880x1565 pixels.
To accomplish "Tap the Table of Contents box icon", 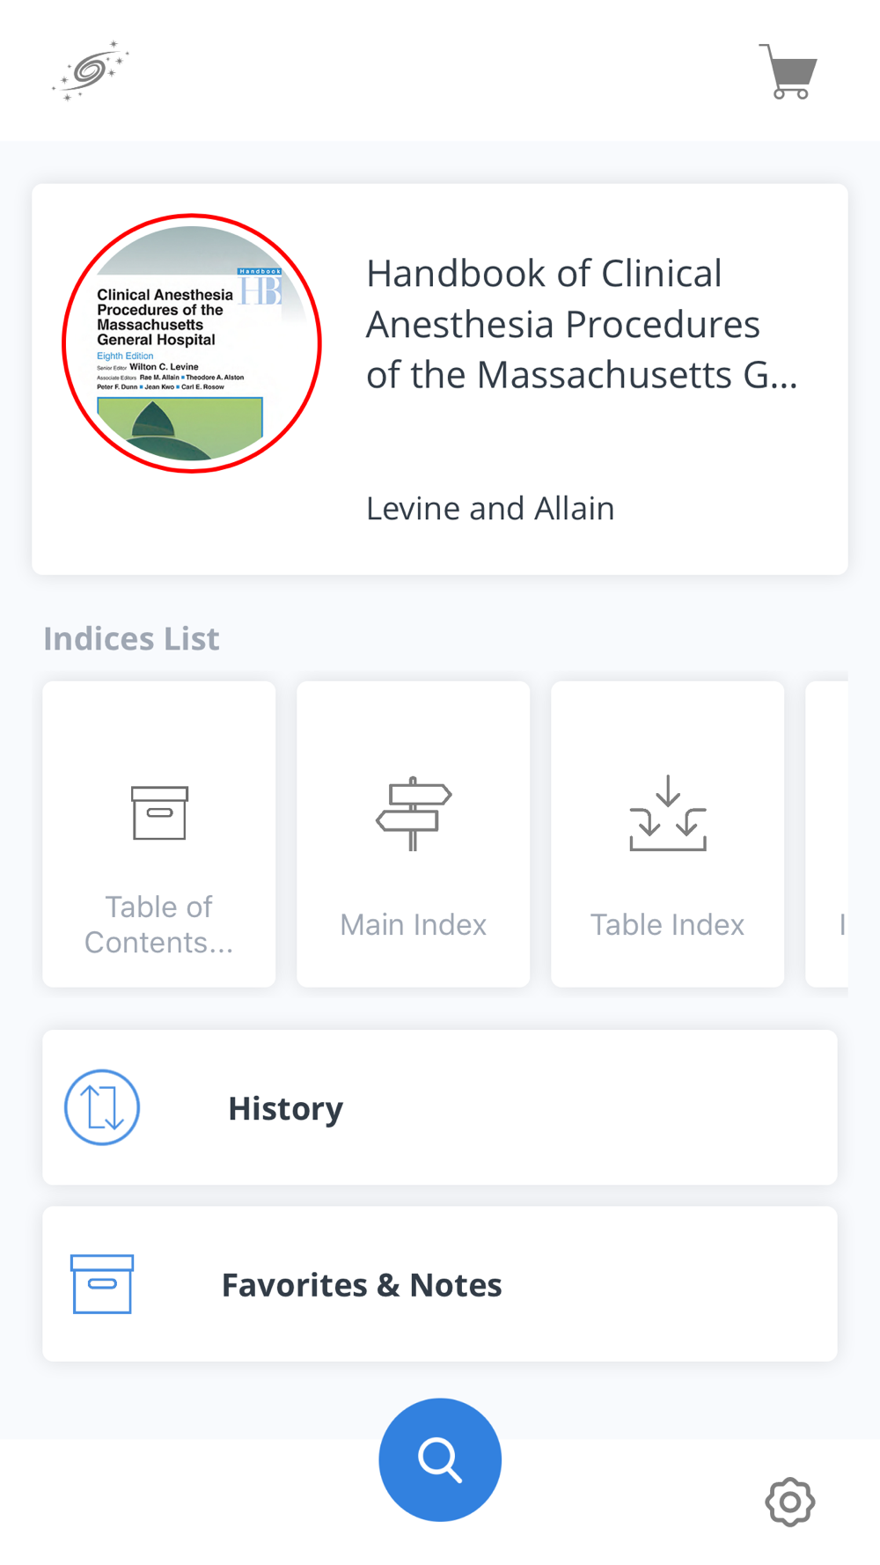I will [159, 812].
